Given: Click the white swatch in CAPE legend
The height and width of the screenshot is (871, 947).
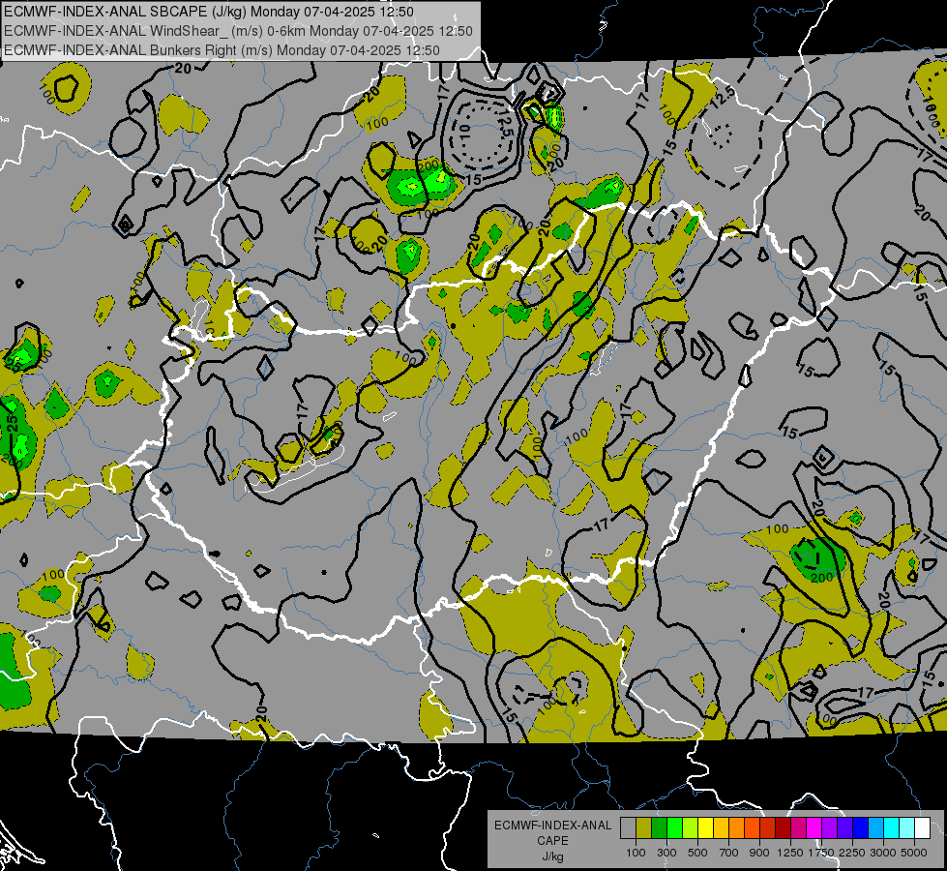Looking at the screenshot, I should (922, 828).
